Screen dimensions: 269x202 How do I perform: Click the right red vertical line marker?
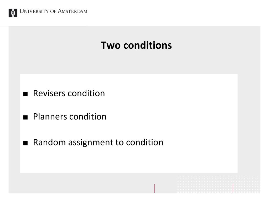233,188
